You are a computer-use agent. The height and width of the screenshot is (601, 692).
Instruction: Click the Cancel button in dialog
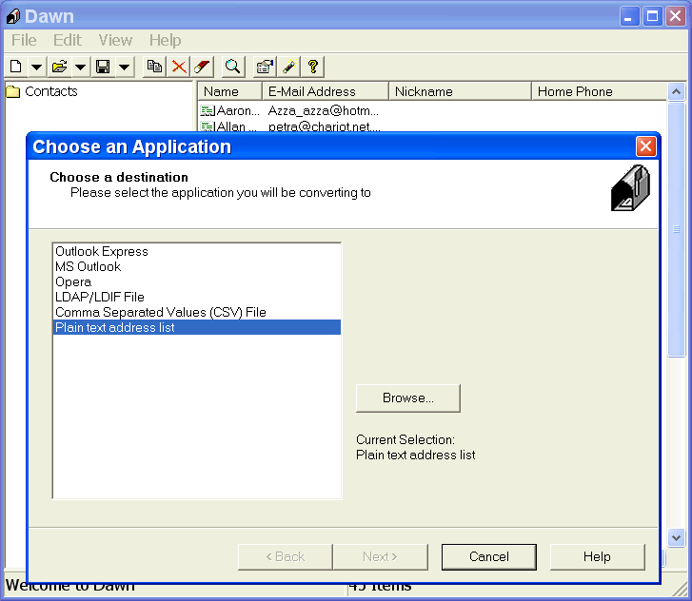point(489,557)
